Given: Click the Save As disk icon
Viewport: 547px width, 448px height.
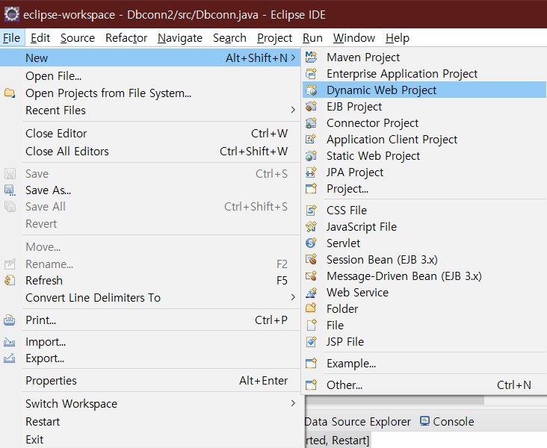Looking at the screenshot, I should tap(10, 190).
